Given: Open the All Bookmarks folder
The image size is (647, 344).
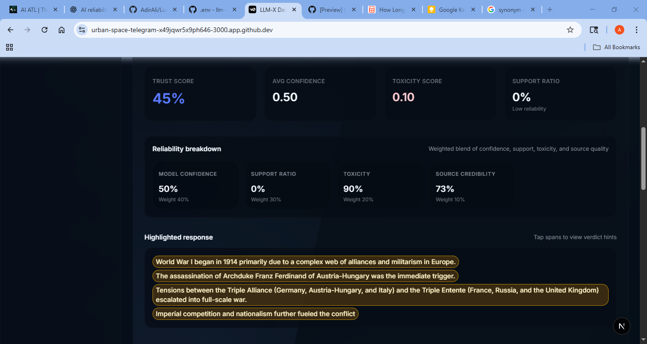Looking at the screenshot, I should [616, 47].
